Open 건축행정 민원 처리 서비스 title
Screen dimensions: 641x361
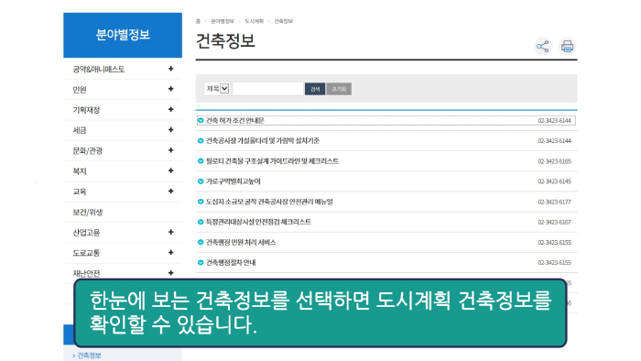(241, 242)
